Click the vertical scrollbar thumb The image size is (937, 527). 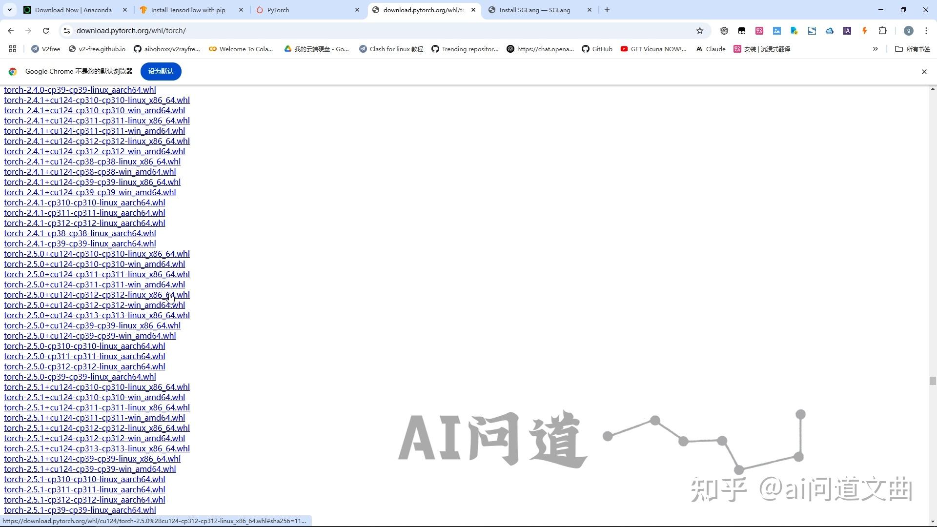932,381
